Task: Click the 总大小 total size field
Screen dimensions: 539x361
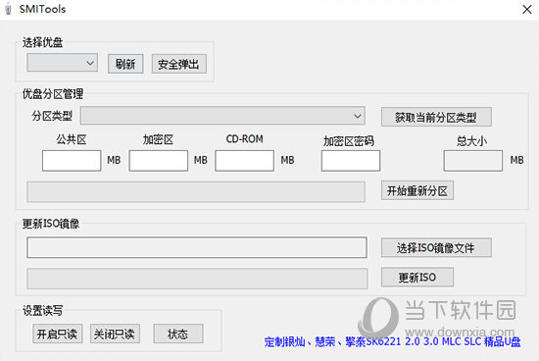Action: (x=473, y=160)
